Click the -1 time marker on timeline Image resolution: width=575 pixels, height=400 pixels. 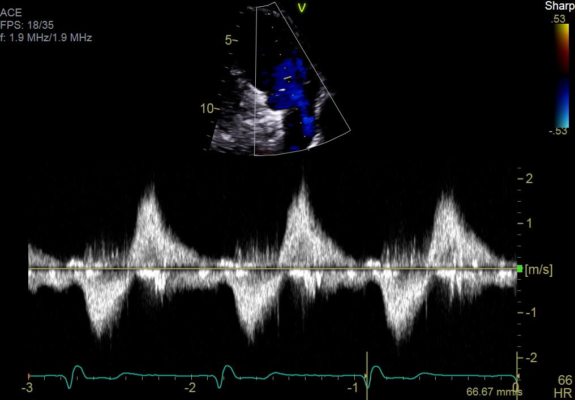coord(353,388)
